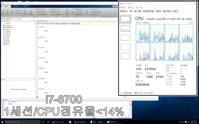Click the Windows Start button

click(2, 122)
